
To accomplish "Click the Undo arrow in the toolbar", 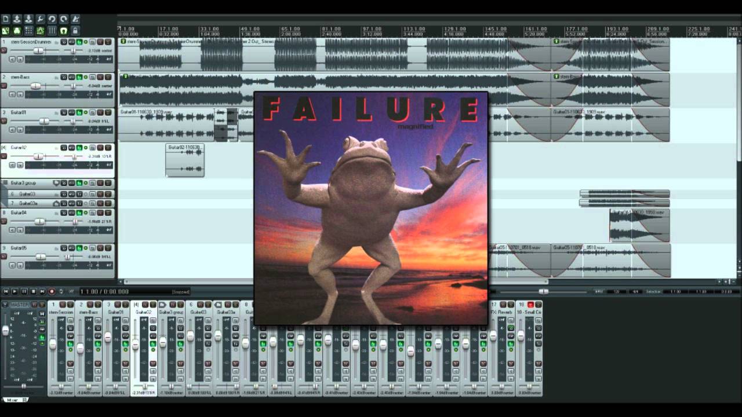I will point(52,19).
